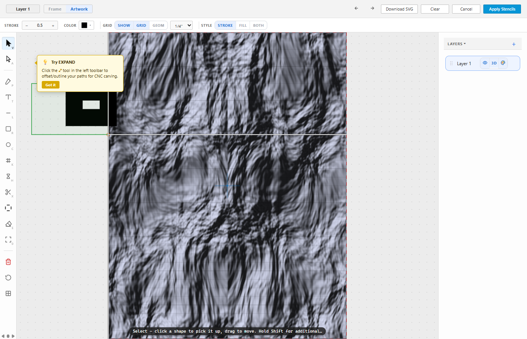Click the Apply Stencils button
The image size is (527, 339).
(x=502, y=9)
